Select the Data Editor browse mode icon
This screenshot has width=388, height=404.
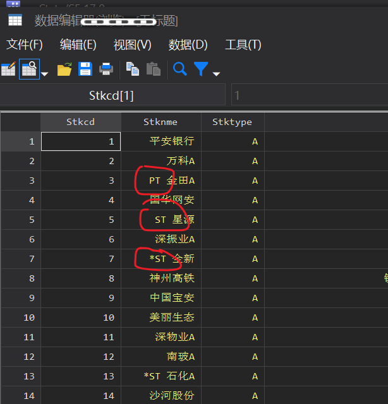[29, 69]
